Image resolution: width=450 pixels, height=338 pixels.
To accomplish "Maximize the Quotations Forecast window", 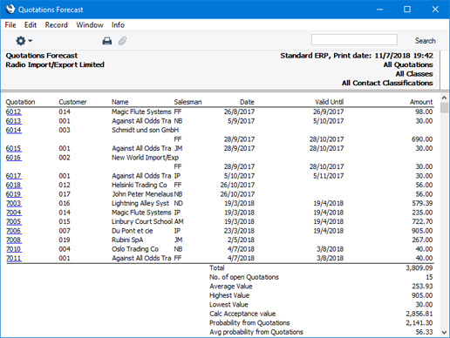I will pos(407,10).
